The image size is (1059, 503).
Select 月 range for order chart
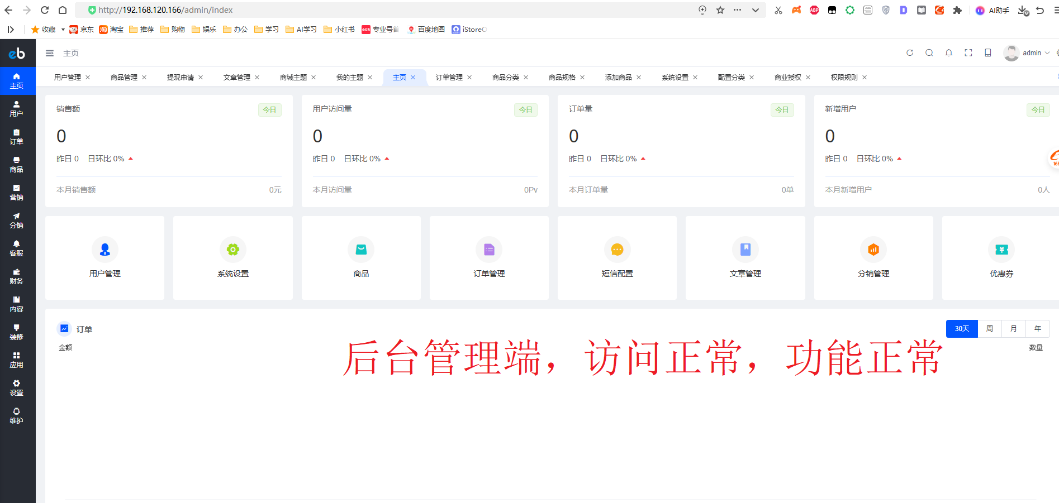pyautogui.click(x=1014, y=329)
